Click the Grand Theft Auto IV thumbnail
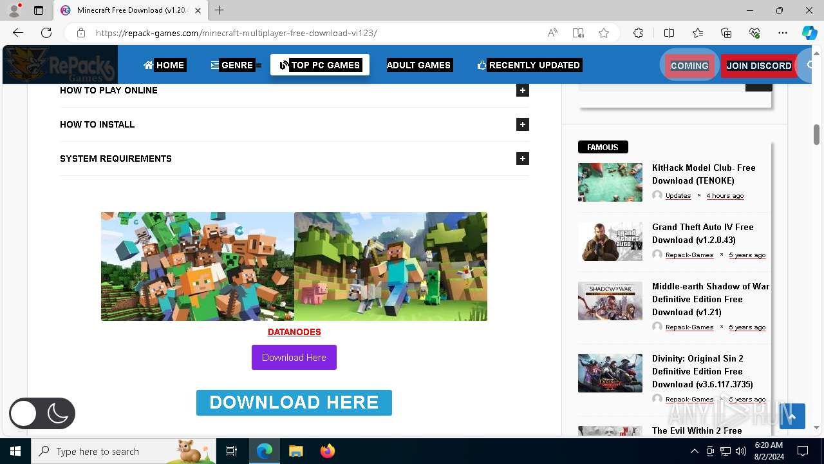Viewport: 824px width, 464px height. [610, 242]
